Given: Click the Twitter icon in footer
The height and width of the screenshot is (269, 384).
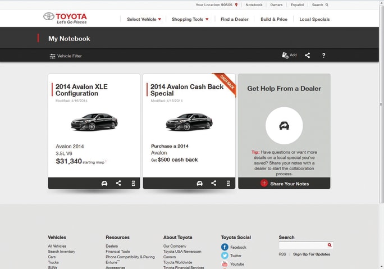Looking at the screenshot, I should pos(225,256).
